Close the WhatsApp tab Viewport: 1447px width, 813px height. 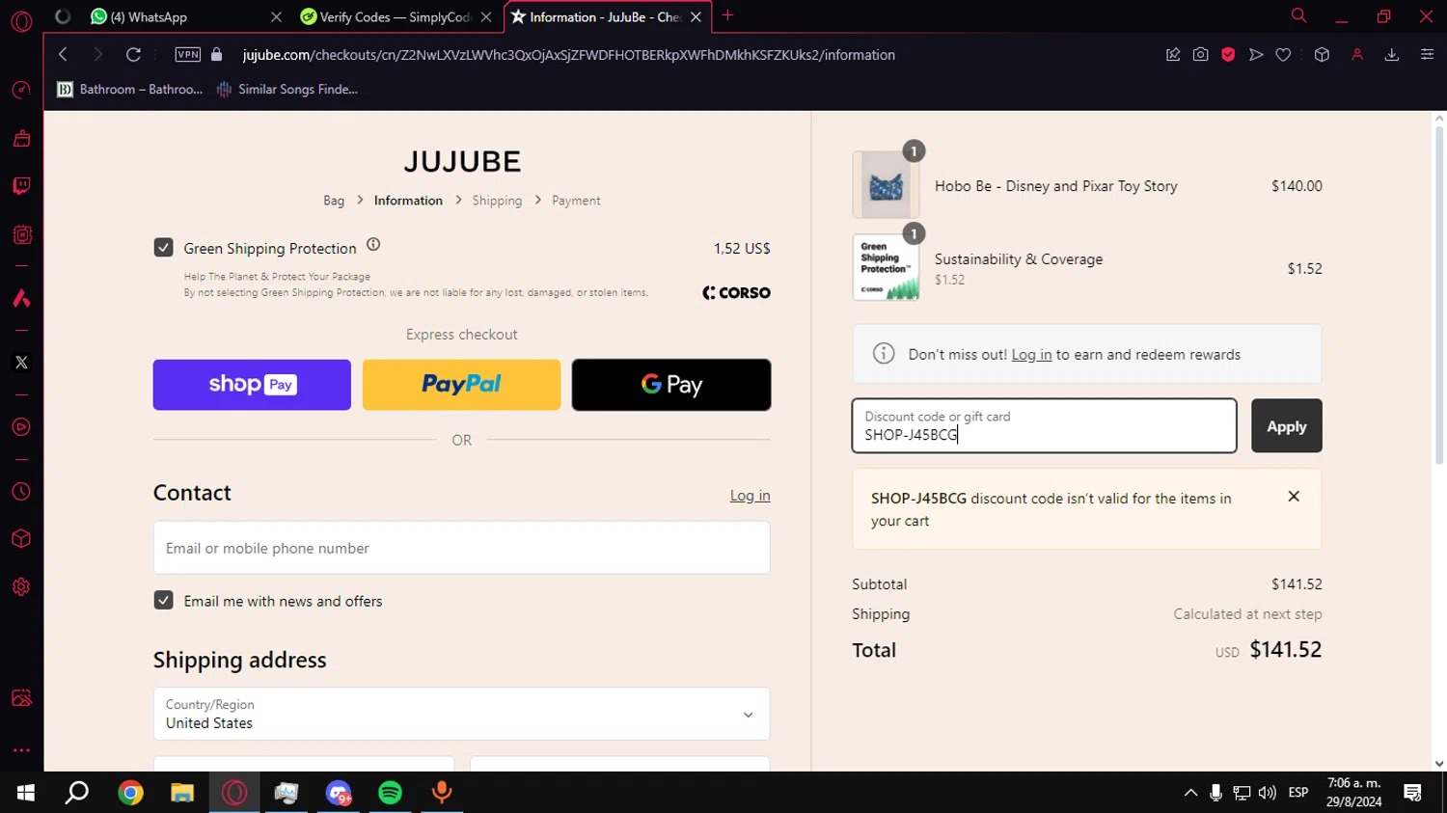[277, 17]
